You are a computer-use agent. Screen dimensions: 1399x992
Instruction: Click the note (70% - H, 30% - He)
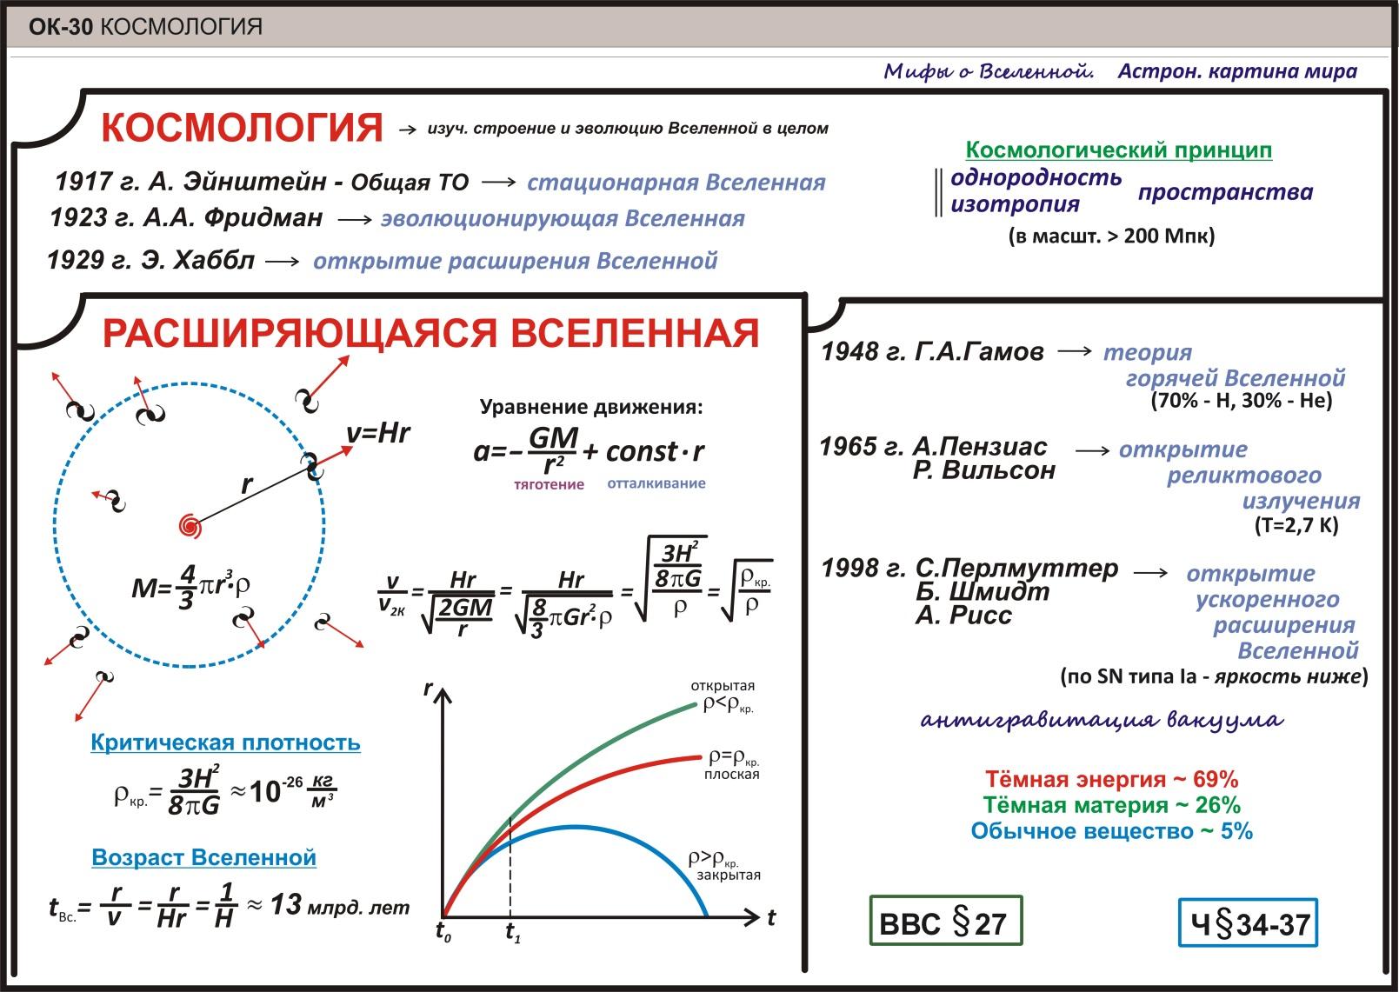1241,401
